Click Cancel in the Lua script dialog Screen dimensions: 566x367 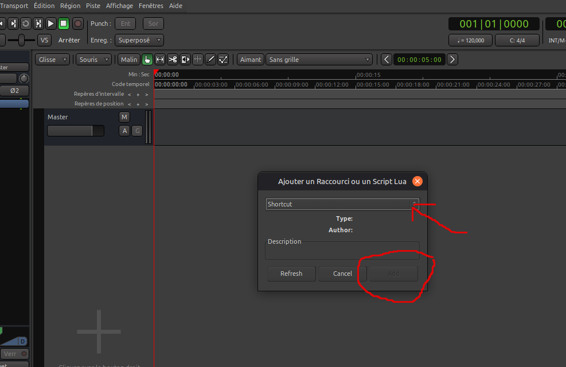click(342, 274)
